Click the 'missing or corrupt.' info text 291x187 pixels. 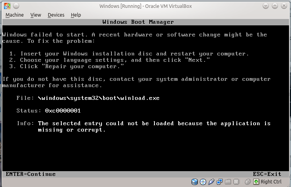[72, 130]
